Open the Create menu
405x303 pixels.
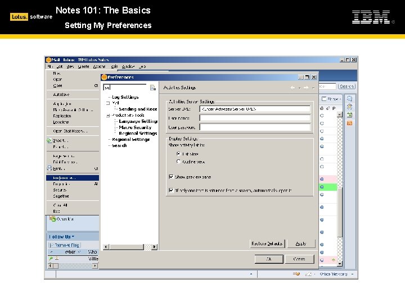pos(83,66)
